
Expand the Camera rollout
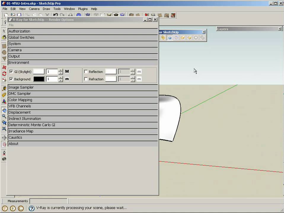[x=83, y=50]
